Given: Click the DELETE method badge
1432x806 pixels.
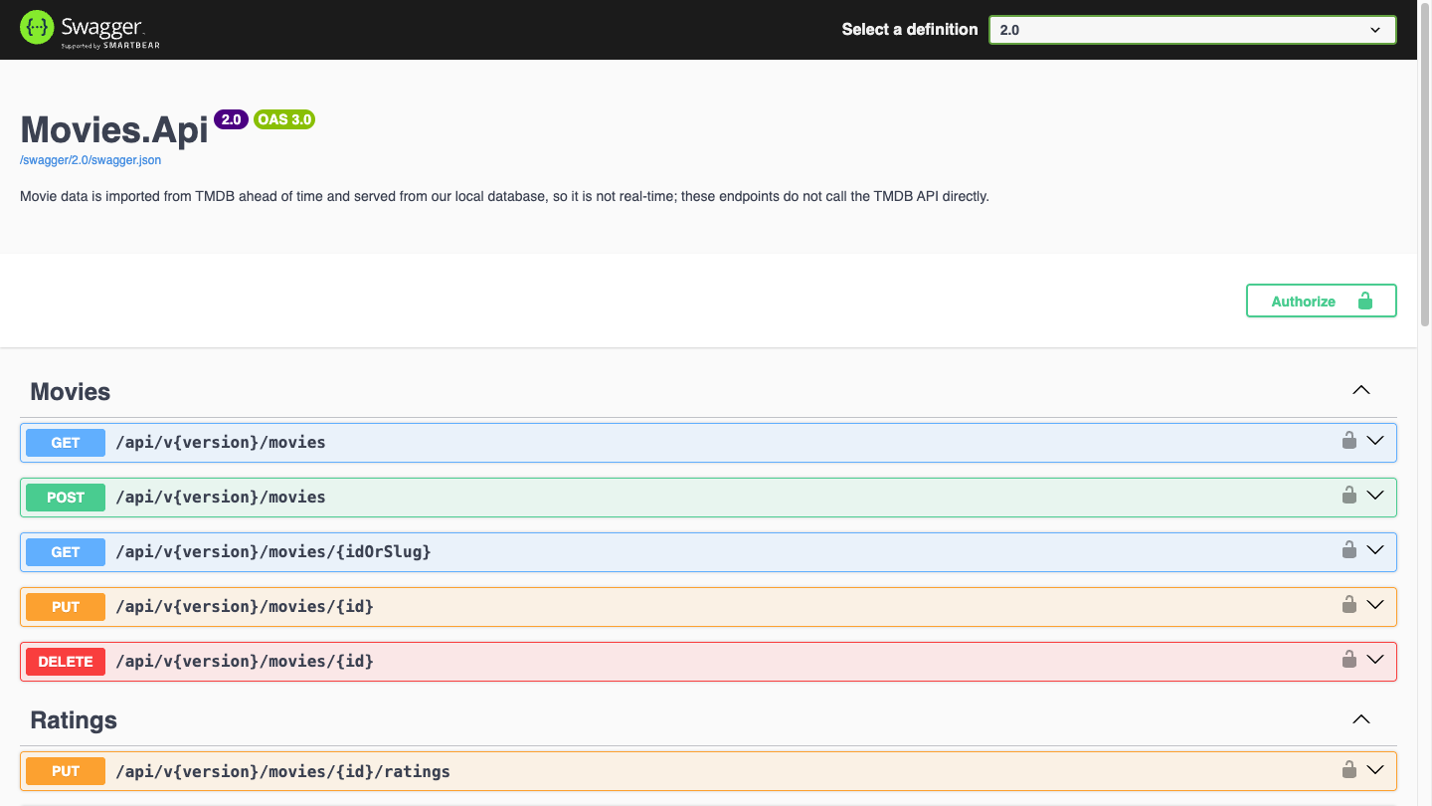Looking at the screenshot, I should click(66, 662).
